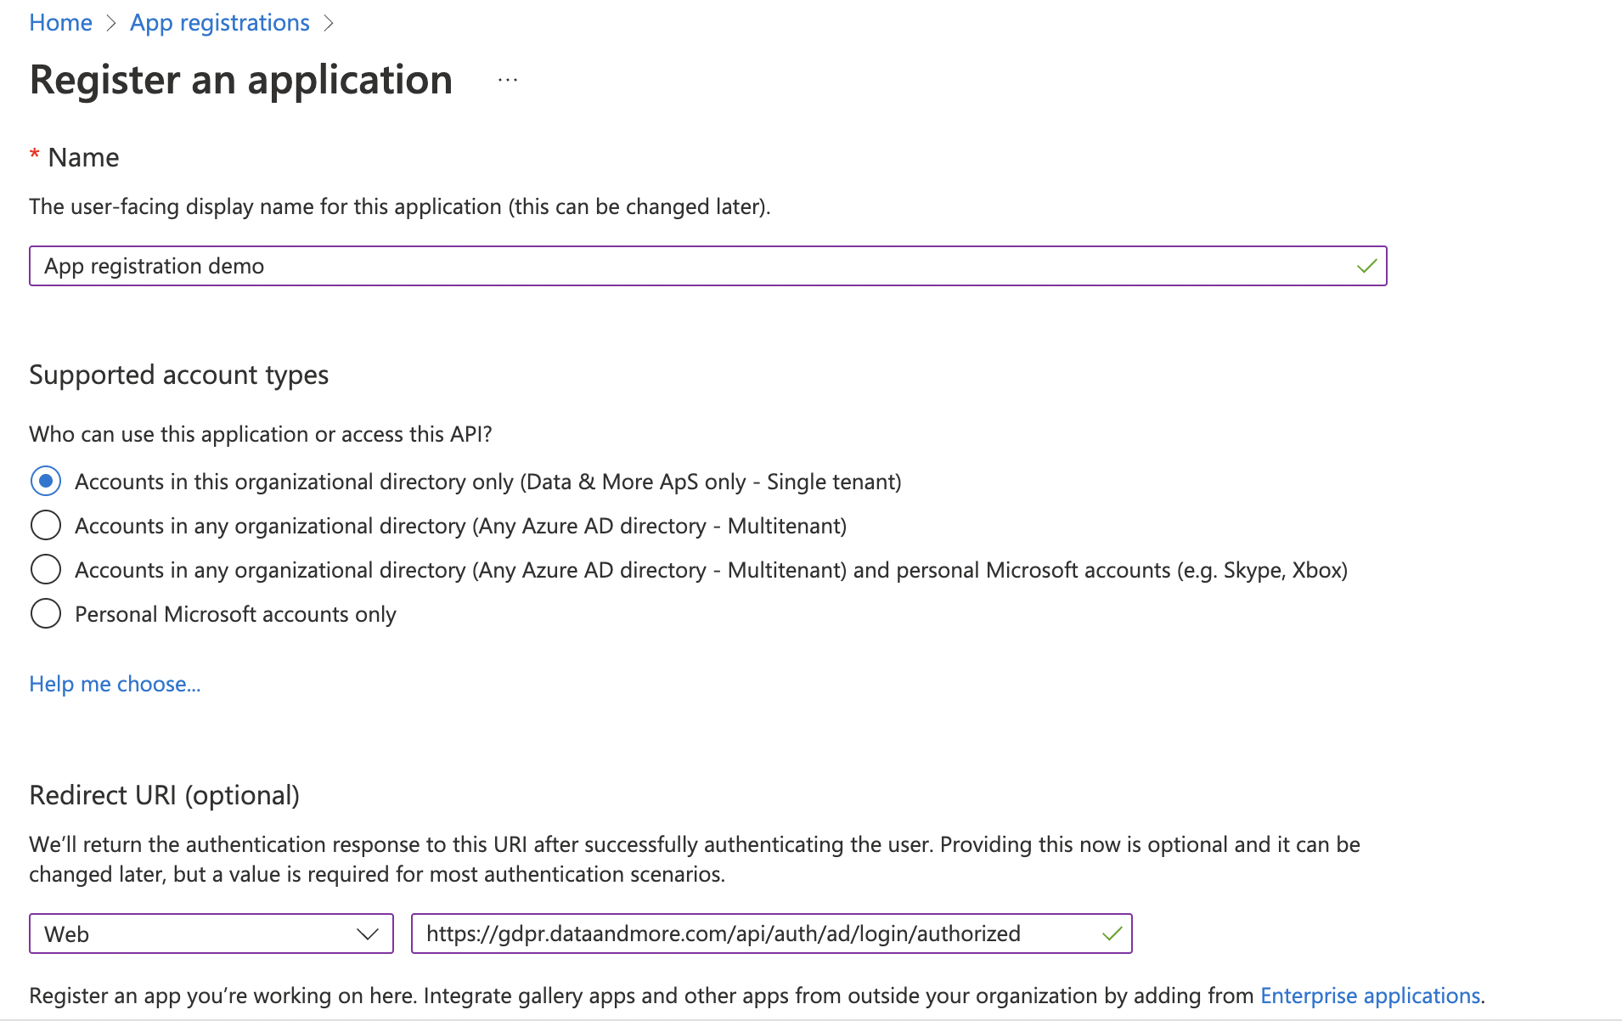1622x1021 pixels.
Task: Click the required Name field label
Action: click(74, 157)
